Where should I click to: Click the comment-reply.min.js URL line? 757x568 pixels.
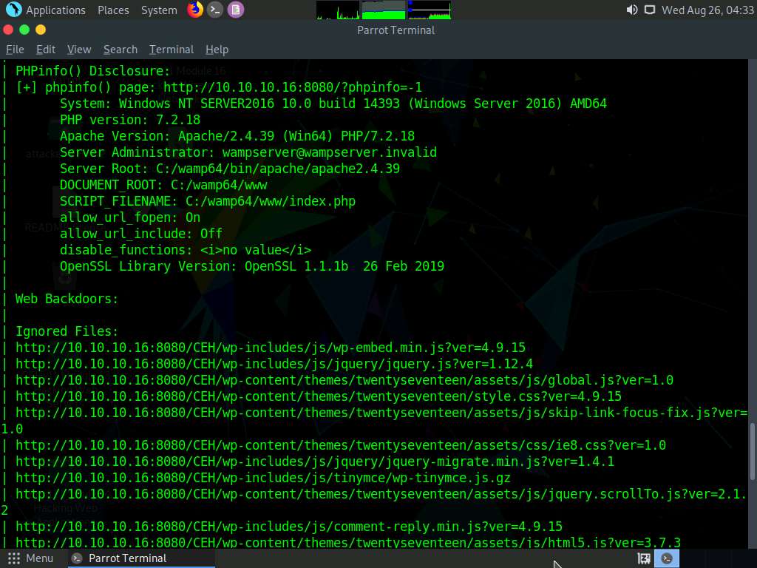pos(289,527)
